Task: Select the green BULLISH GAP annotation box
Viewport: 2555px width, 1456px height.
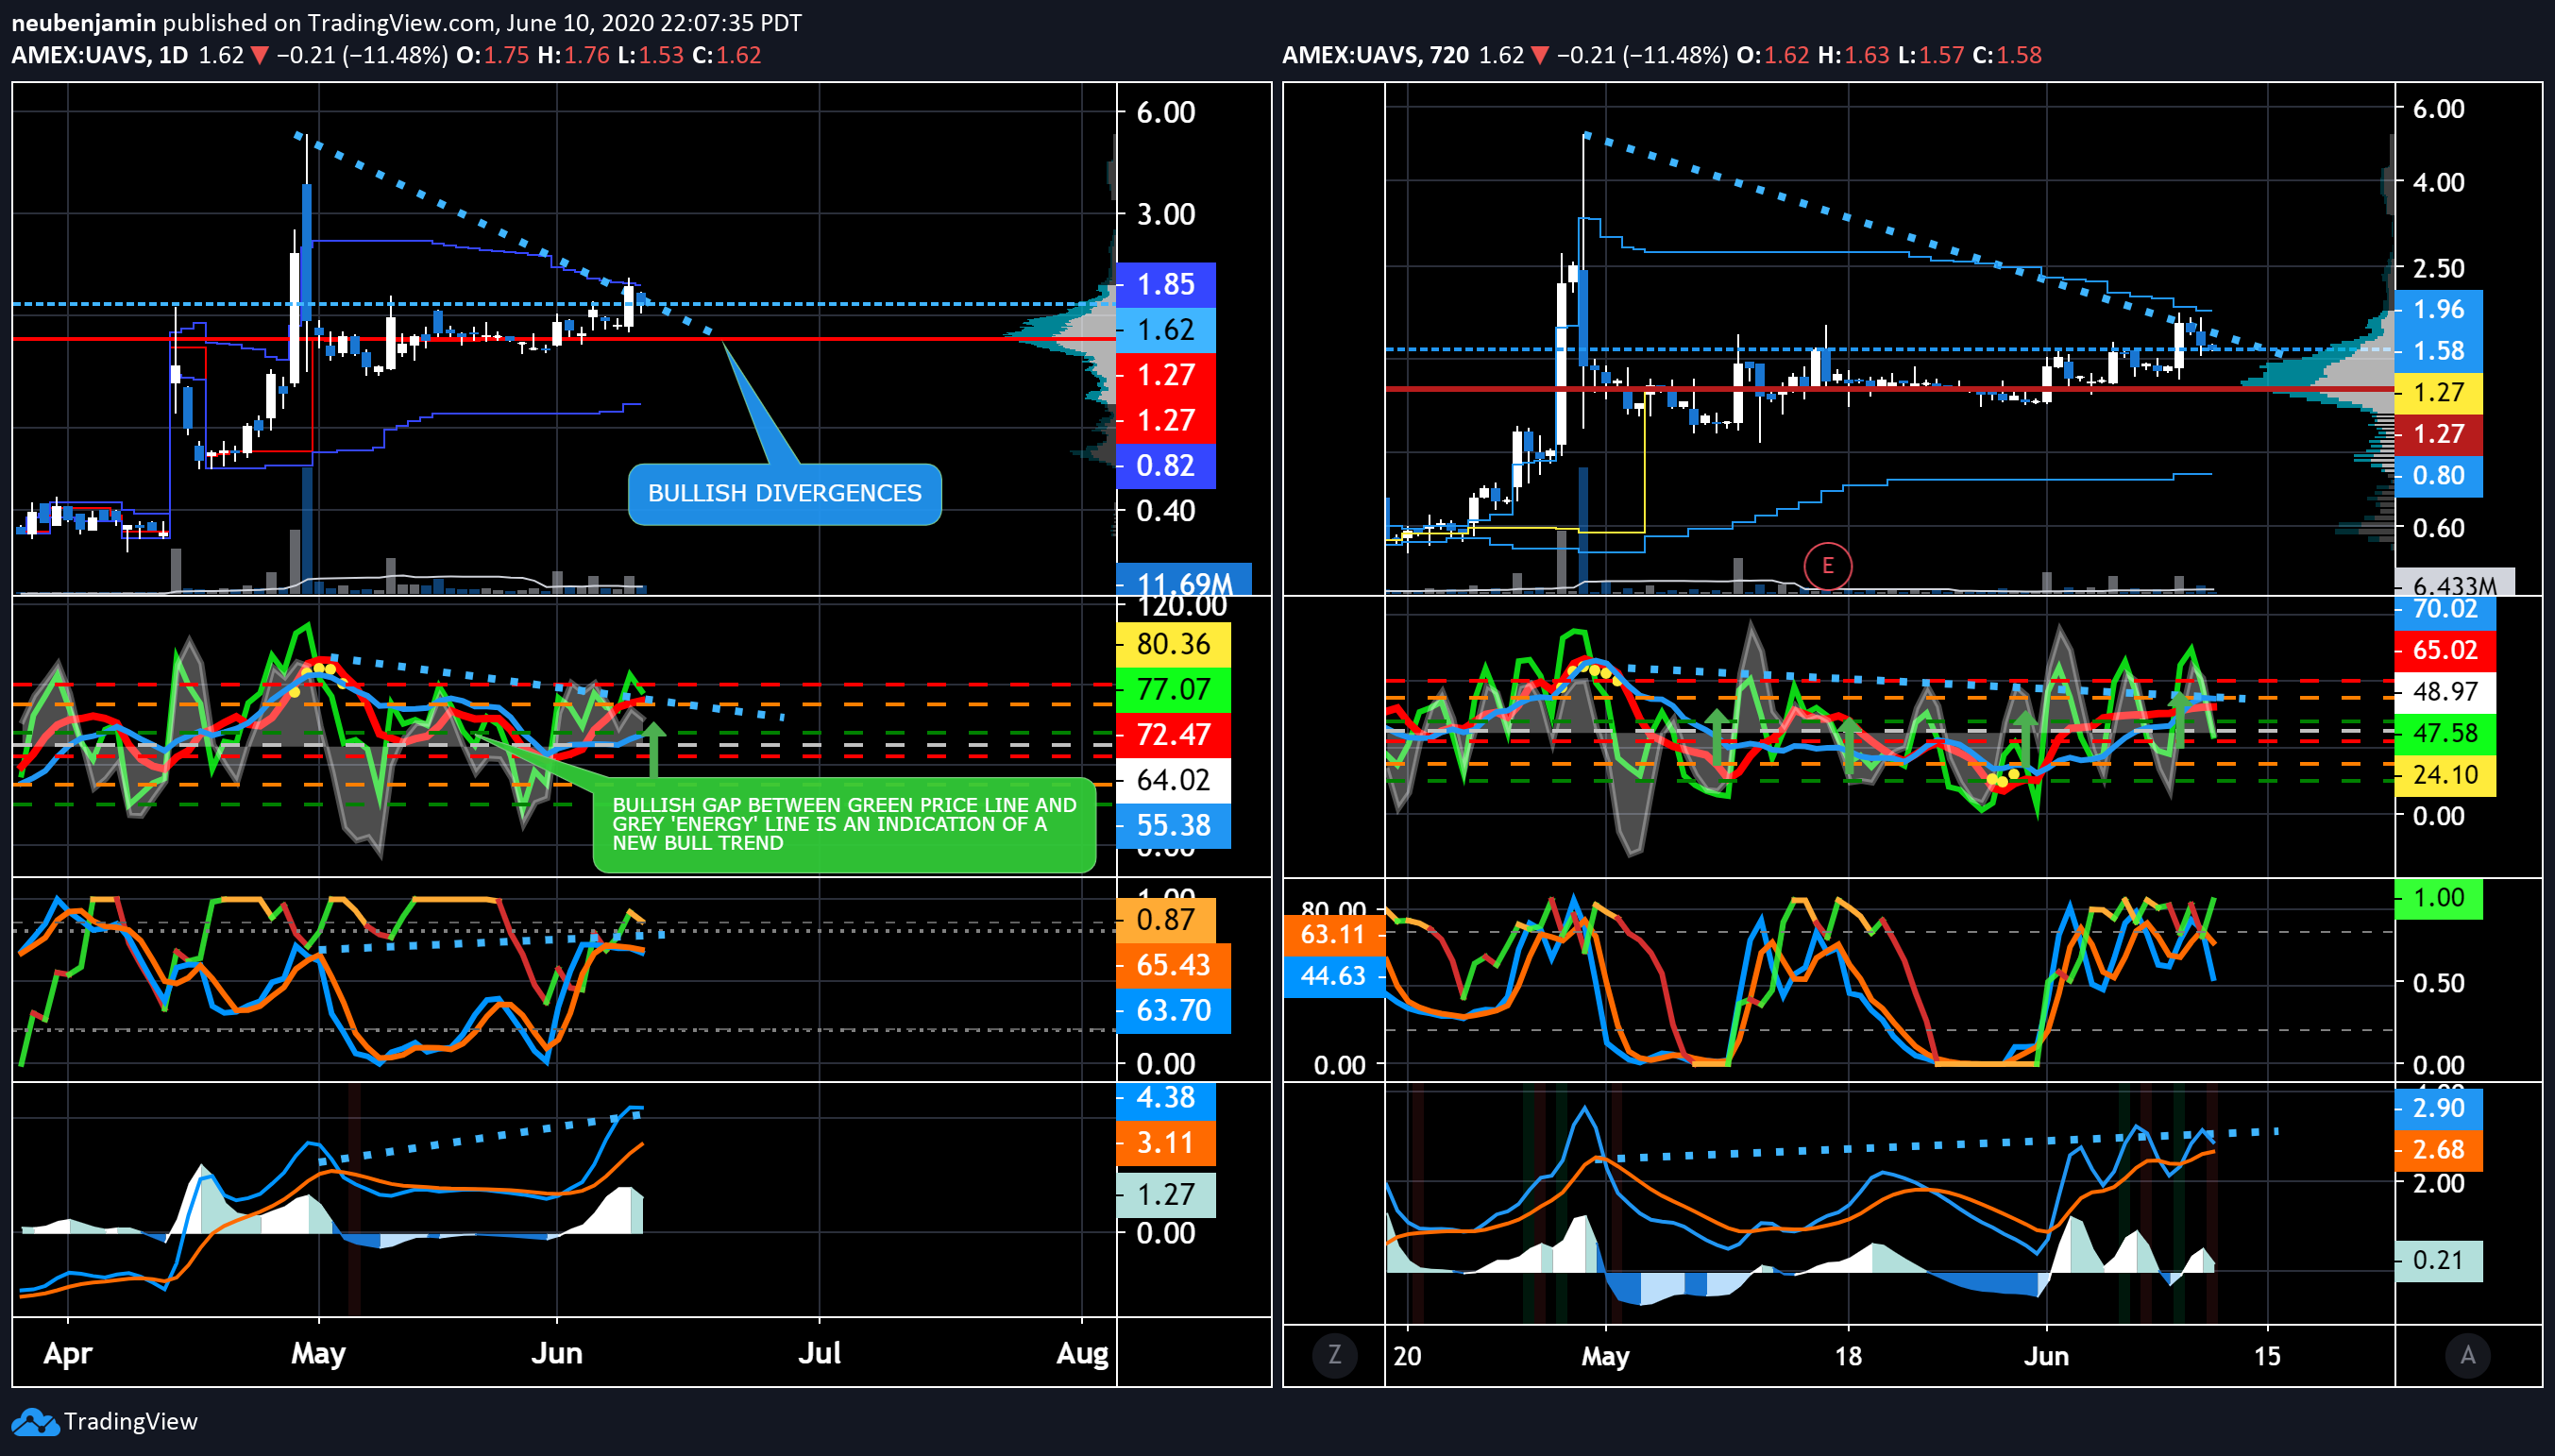Action: (844, 824)
